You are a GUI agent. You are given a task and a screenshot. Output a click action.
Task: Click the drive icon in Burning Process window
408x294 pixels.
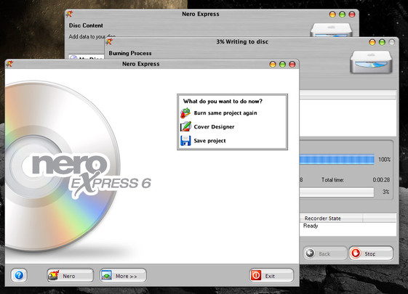371,62
